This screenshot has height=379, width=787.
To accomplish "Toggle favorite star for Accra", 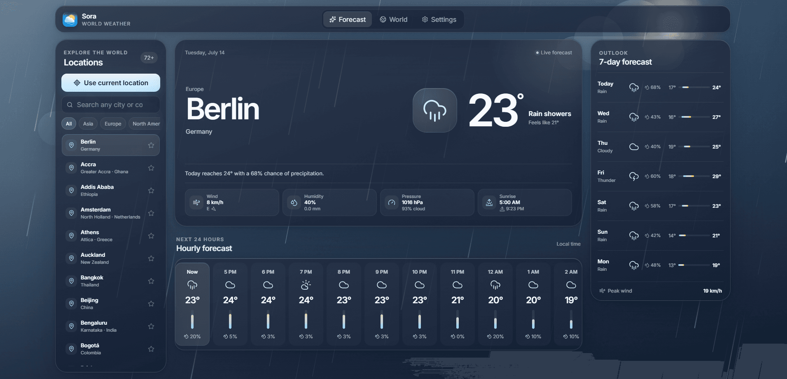I will tap(151, 168).
